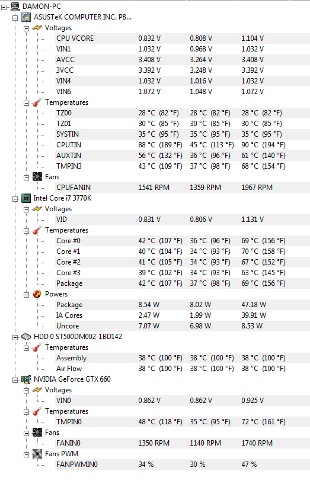Click the Intel Core i7 3770K chip icon
The height and width of the screenshot is (487, 310).
pyautogui.click(x=26, y=198)
